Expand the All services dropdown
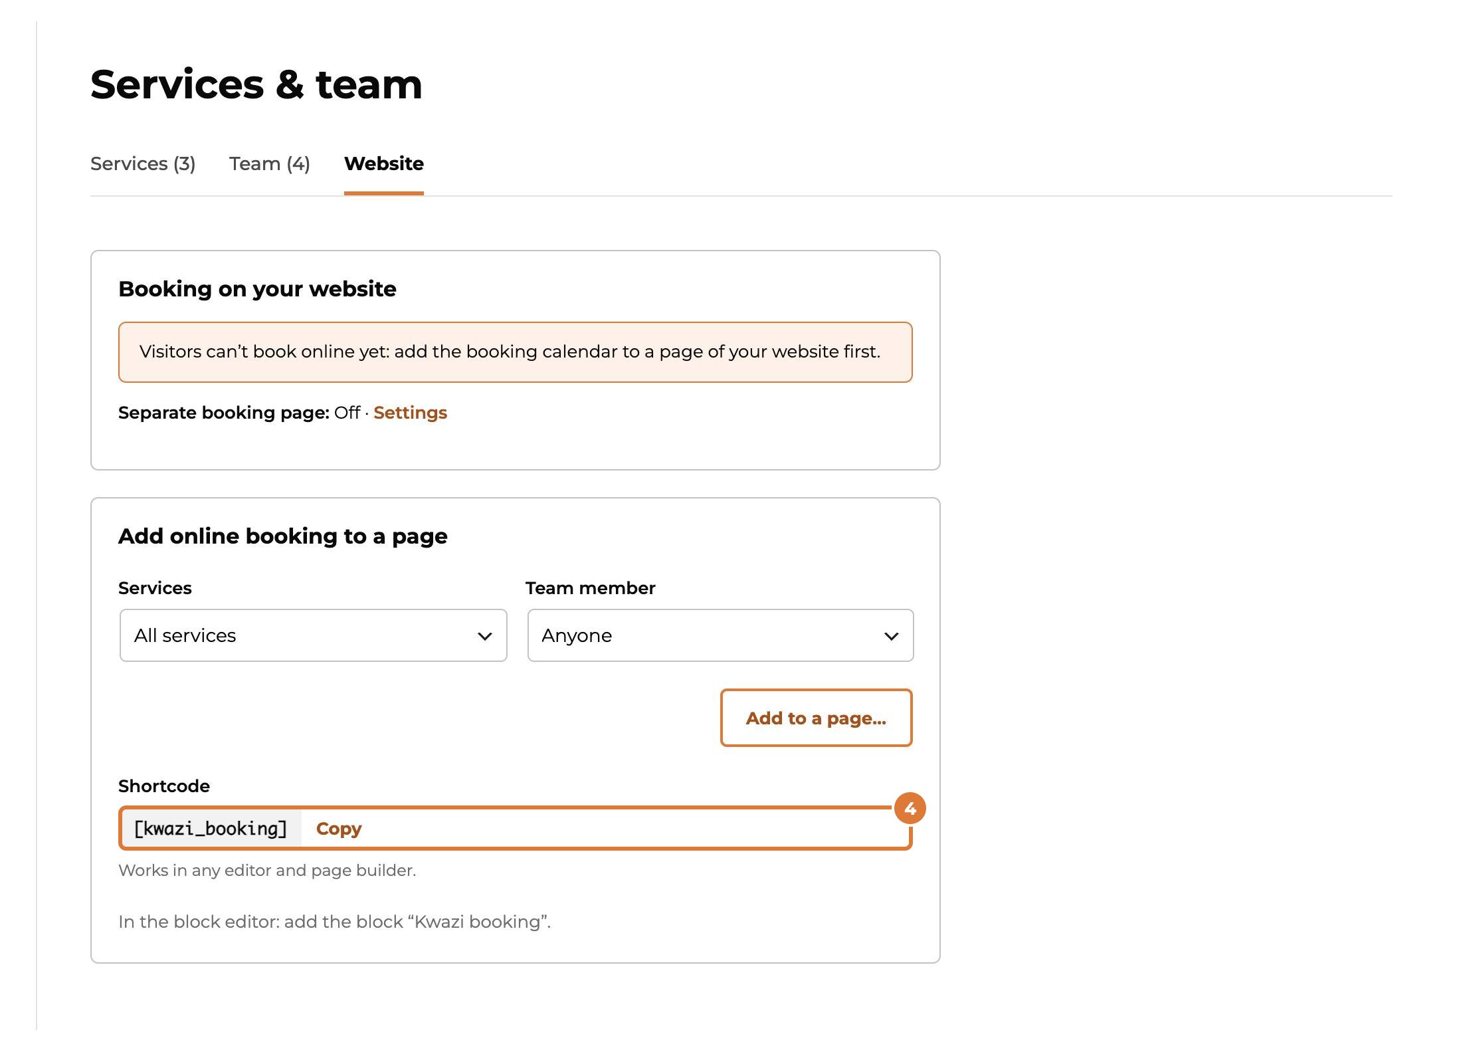Viewport: 1467px width, 1058px height. pyautogui.click(x=314, y=635)
